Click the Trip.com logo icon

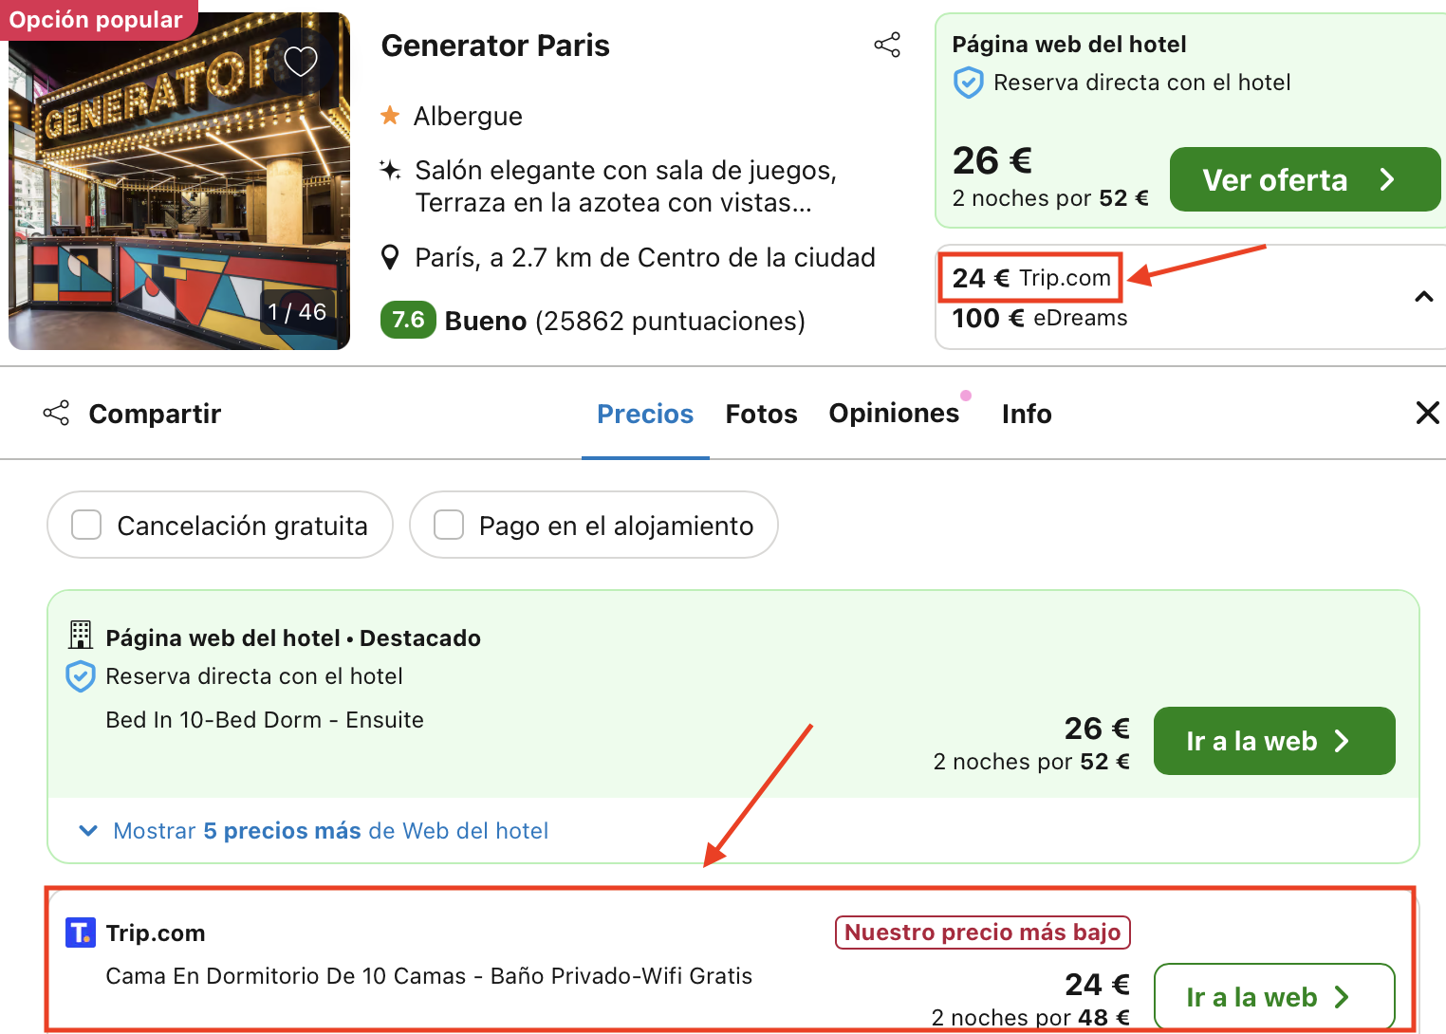point(80,932)
